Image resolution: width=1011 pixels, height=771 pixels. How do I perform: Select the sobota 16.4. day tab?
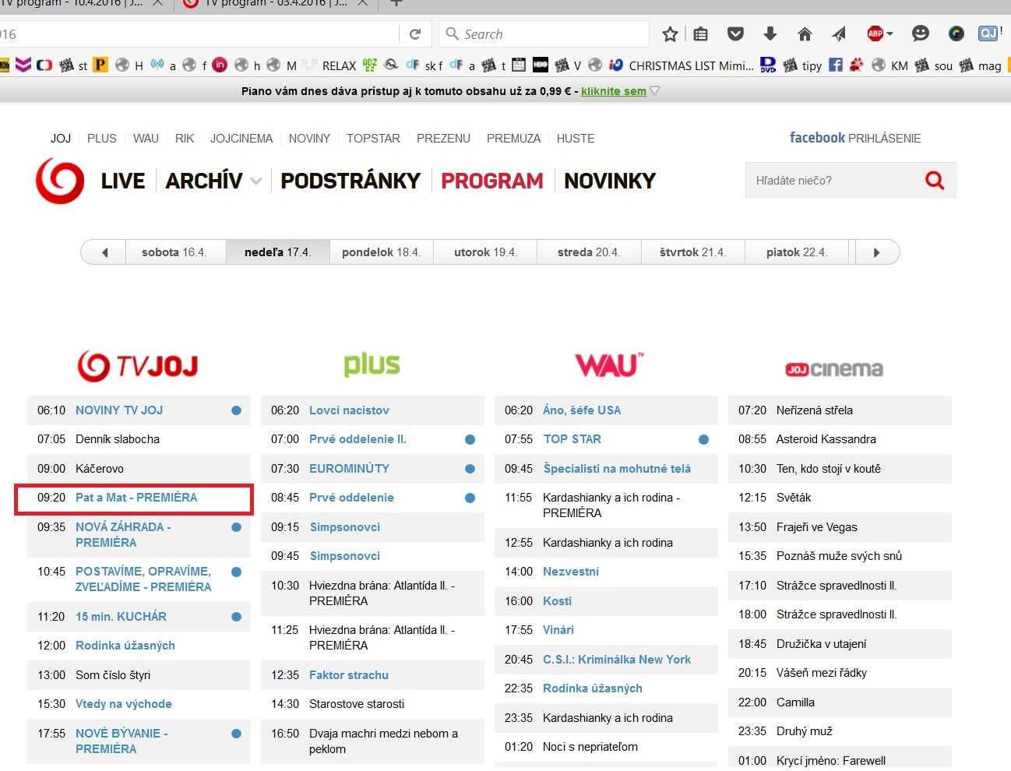click(x=176, y=252)
